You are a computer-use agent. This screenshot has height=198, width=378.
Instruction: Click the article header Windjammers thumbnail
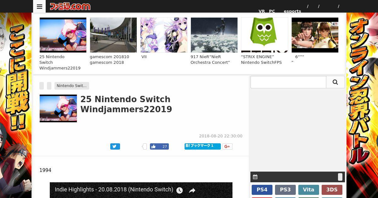58,108
